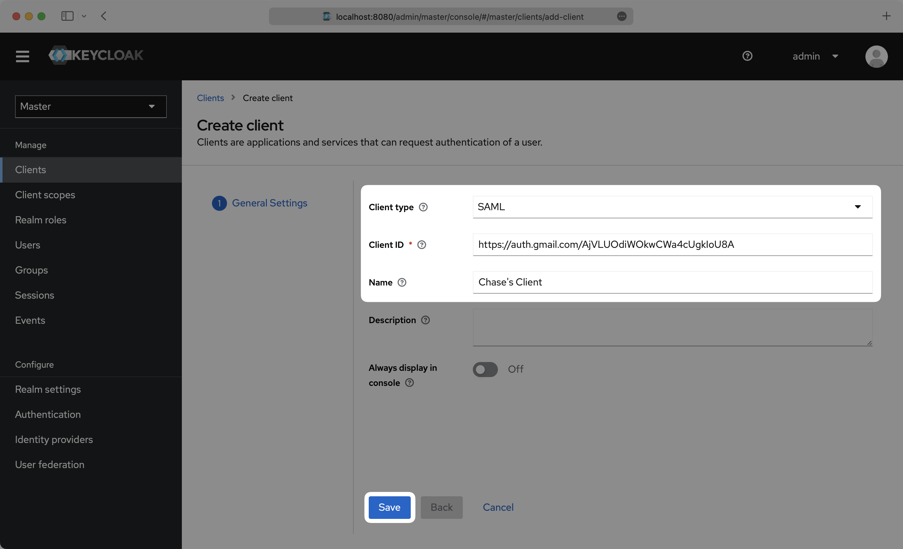
Task: Click the Save button
Action: [389, 507]
